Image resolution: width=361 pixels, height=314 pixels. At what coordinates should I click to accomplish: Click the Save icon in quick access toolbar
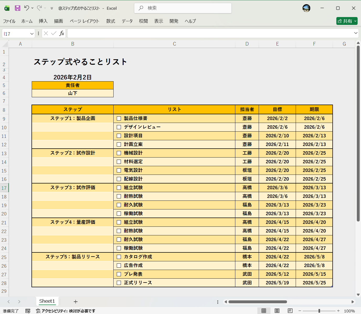point(17,8)
